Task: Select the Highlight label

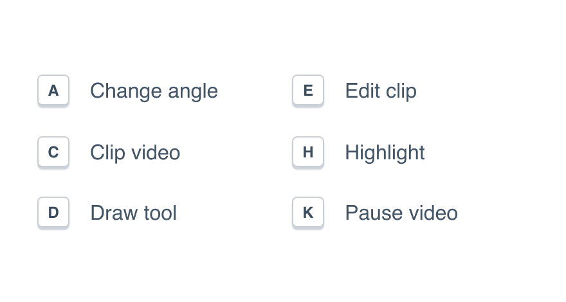Action: (385, 152)
